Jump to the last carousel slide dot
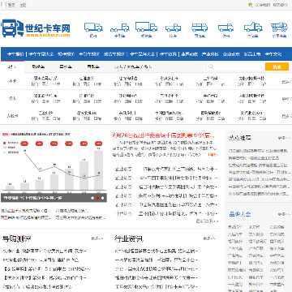This screenshot has height=292, width=292. click(x=102, y=198)
